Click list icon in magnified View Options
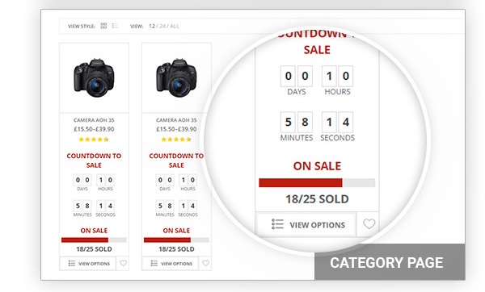 pos(277,224)
